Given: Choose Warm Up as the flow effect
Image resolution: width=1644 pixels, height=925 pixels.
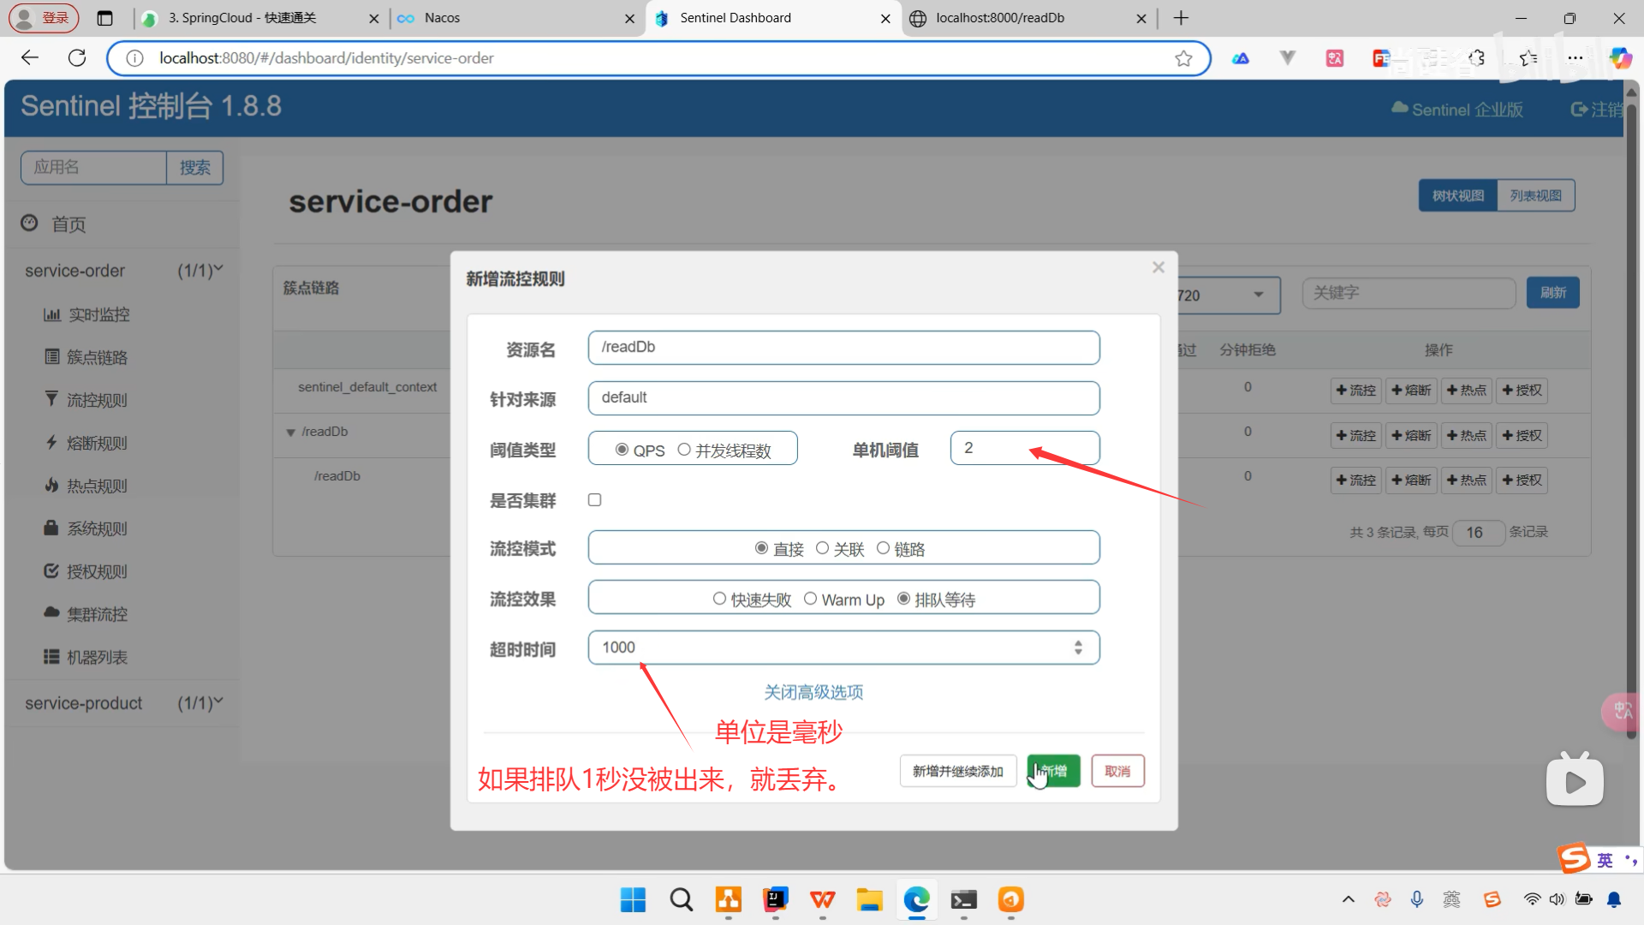Looking at the screenshot, I should click(811, 599).
